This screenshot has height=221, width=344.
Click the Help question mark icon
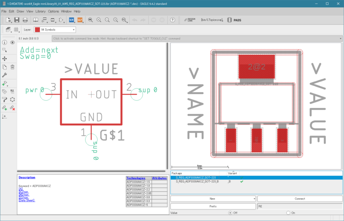172,20
